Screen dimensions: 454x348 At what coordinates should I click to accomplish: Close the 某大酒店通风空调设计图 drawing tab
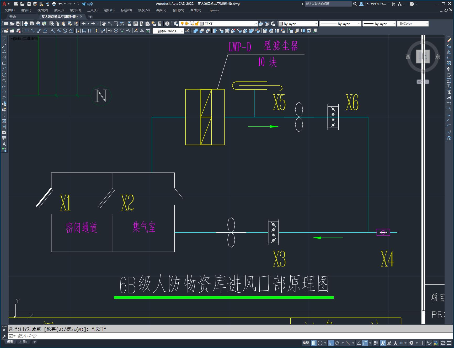pos(81,17)
